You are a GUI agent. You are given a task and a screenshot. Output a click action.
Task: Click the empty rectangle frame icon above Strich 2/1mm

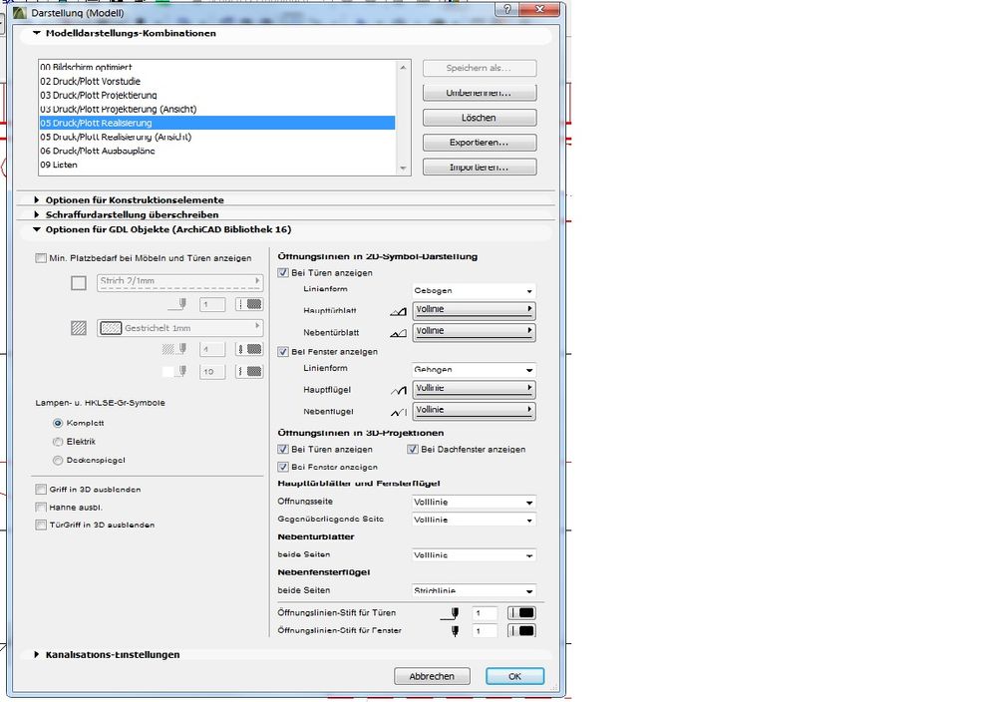click(79, 283)
